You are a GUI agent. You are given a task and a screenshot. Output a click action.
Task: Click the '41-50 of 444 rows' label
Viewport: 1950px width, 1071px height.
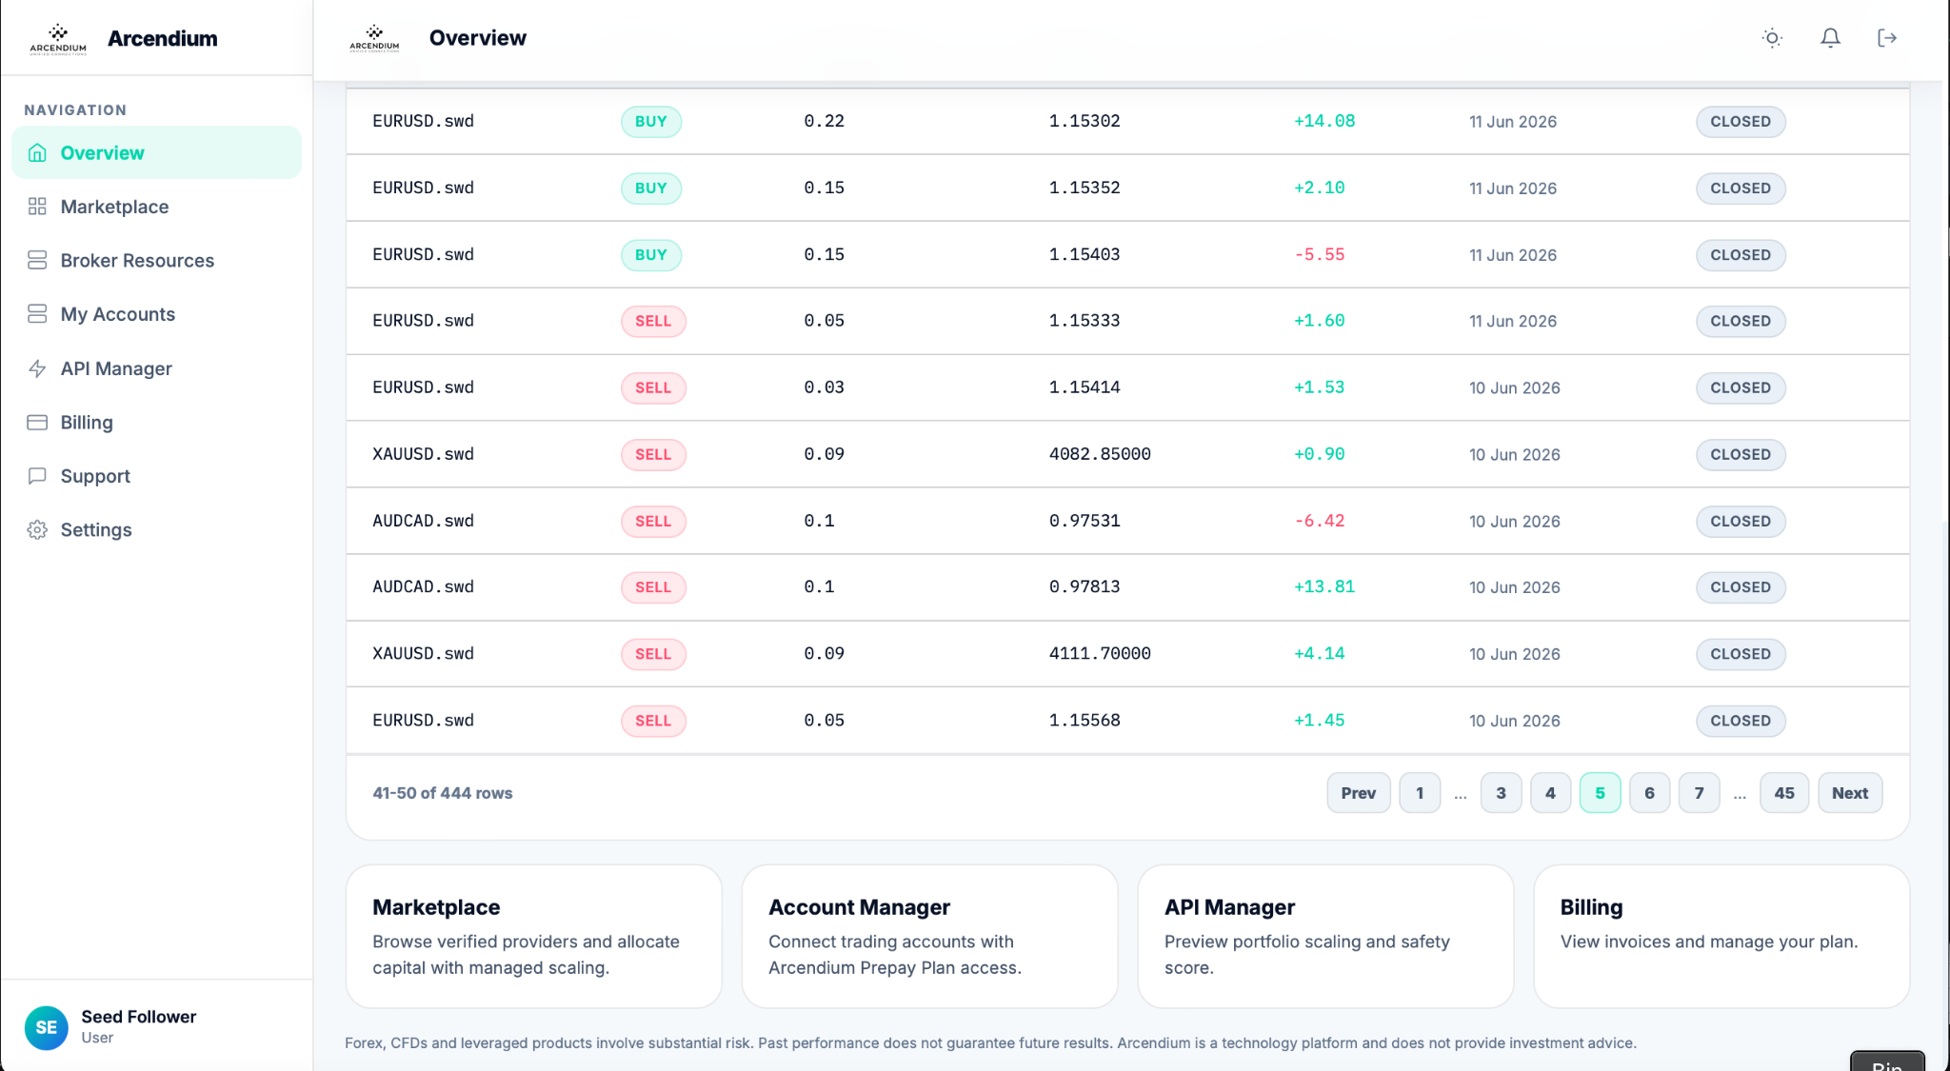[x=443, y=793]
